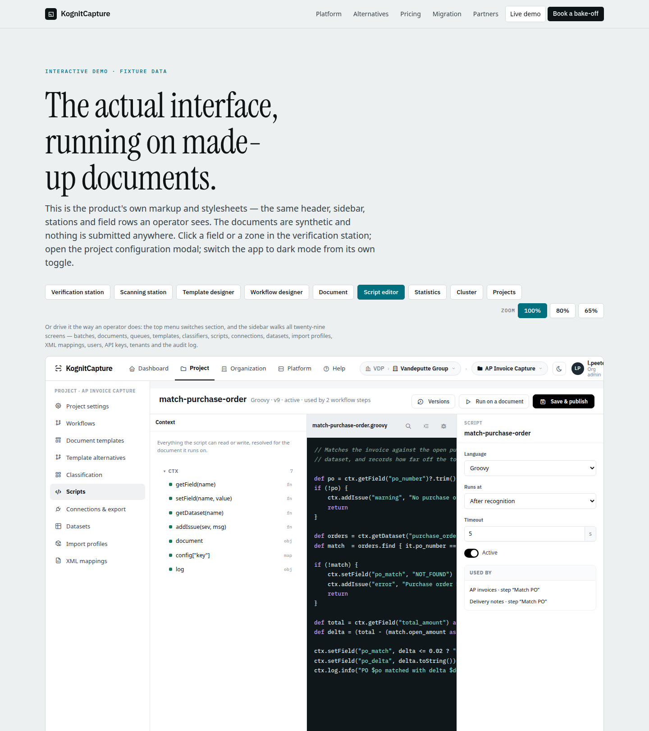Open the Runs at dropdown
The height and width of the screenshot is (731, 649).
coord(530,501)
